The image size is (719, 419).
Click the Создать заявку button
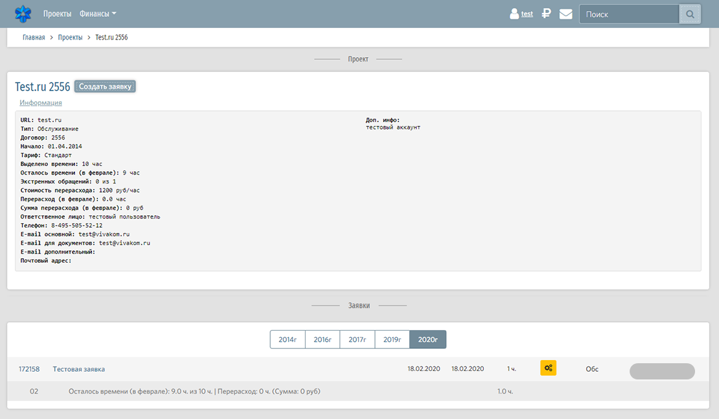(x=105, y=86)
